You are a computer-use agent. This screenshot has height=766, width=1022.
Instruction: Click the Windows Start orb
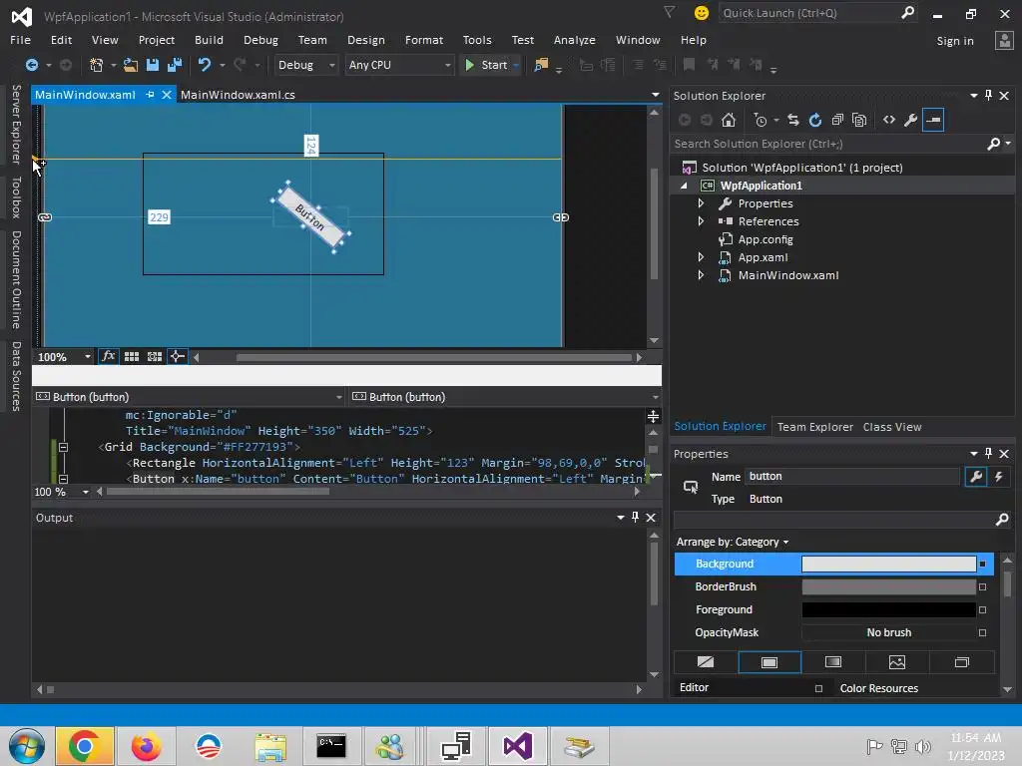point(27,746)
